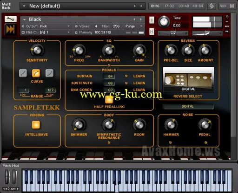
Task: Toggle the AUX sends button
Action: click(x=223, y=6)
